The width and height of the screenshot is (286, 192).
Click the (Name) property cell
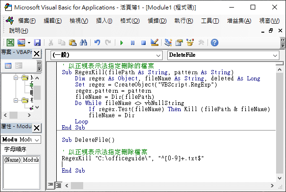[x=12, y=160]
